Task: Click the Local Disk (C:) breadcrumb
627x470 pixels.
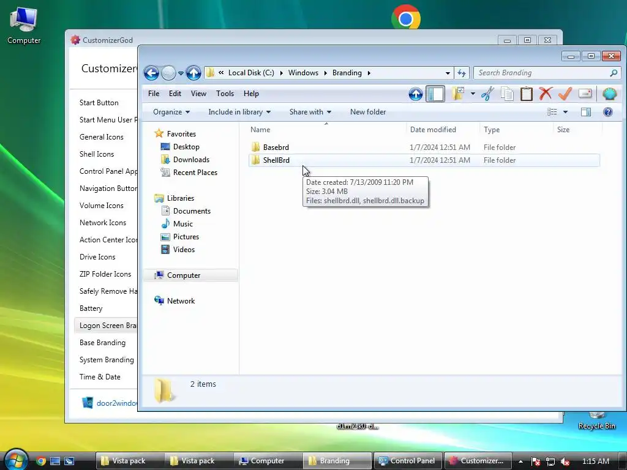Action: point(251,73)
